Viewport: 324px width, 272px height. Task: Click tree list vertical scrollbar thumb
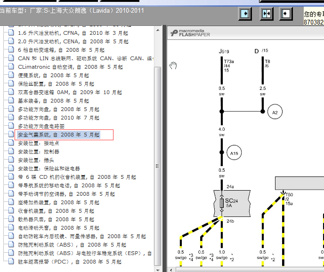[158, 166]
